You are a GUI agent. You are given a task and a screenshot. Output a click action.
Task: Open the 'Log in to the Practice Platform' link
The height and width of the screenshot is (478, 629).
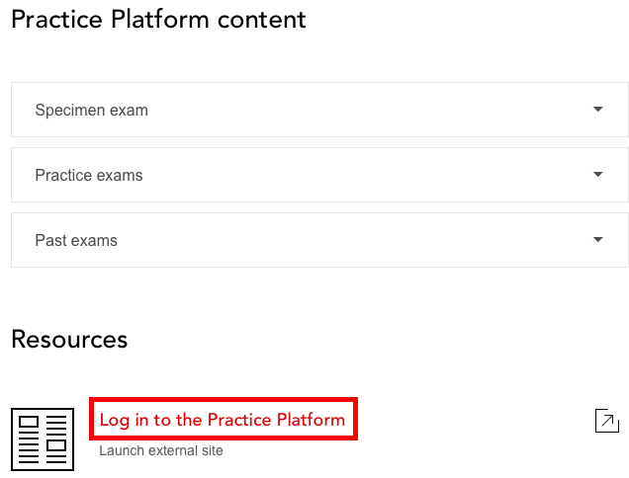click(x=223, y=421)
